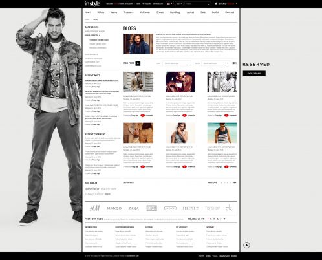
Task: Click the red comment bubble on the group-photo post
Action: click(226, 116)
